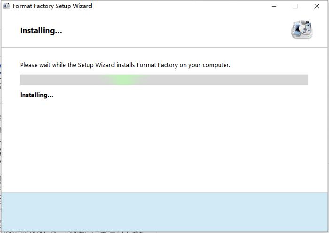Click the installation progress bar
The image size is (329, 233).
click(x=164, y=80)
